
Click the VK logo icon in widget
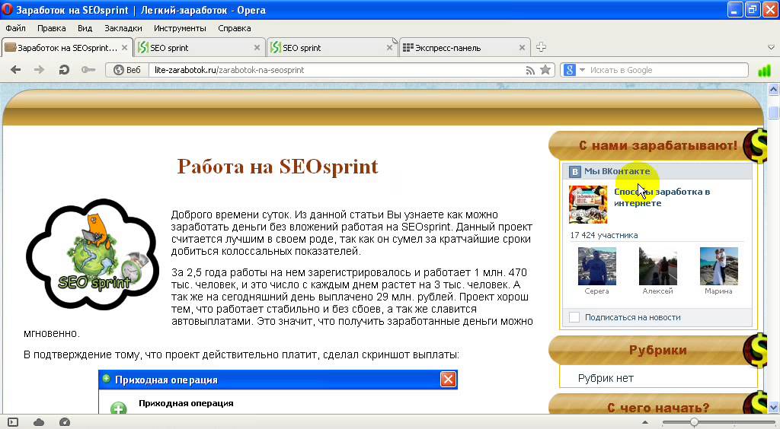tap(574, 172)
